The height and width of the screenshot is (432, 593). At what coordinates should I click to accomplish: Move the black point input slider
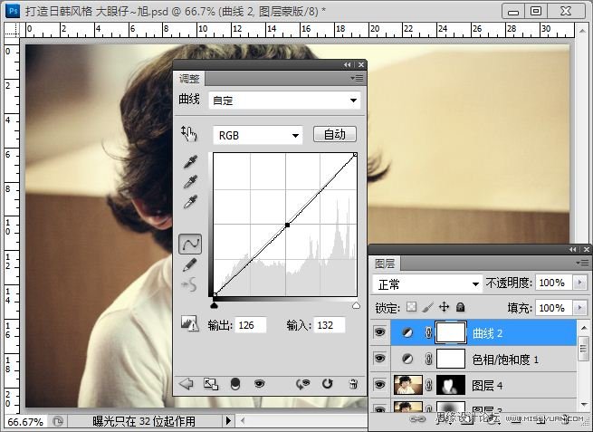[x=214, y=305]
